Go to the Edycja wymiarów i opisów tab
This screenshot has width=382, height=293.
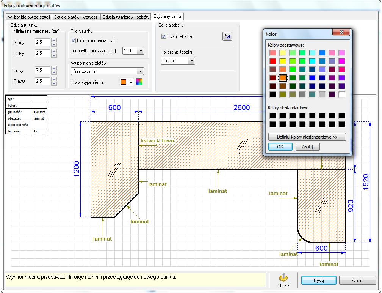click(x=126, y=17)
